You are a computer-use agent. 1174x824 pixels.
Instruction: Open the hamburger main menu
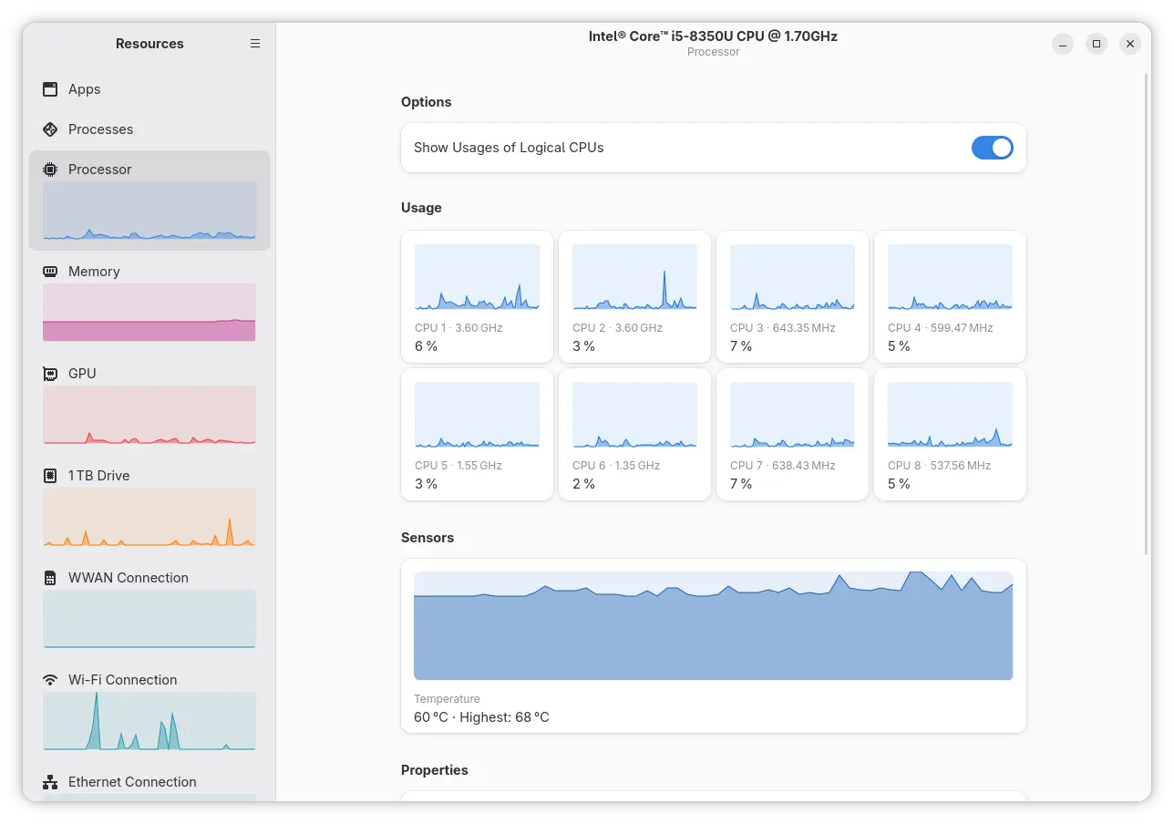point(255,44)
